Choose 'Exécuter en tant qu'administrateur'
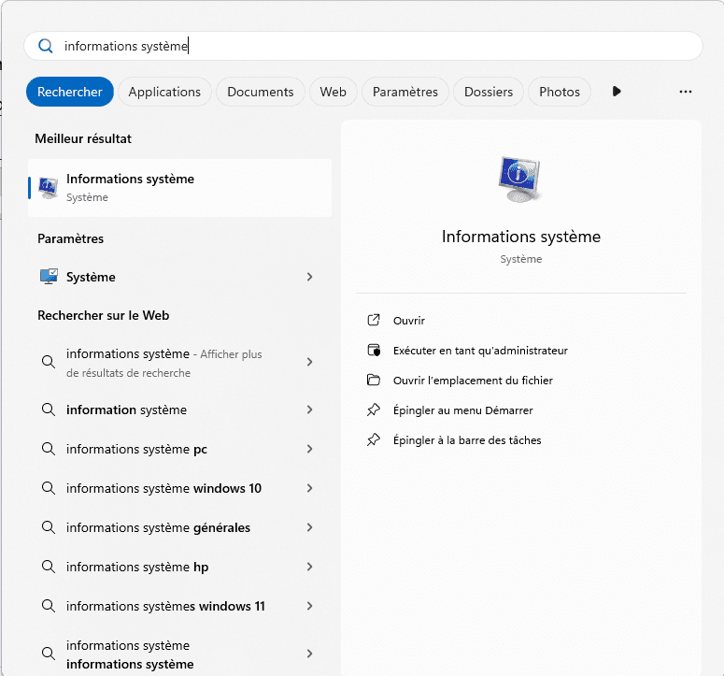724x676 pixels. tap(480, 351)
